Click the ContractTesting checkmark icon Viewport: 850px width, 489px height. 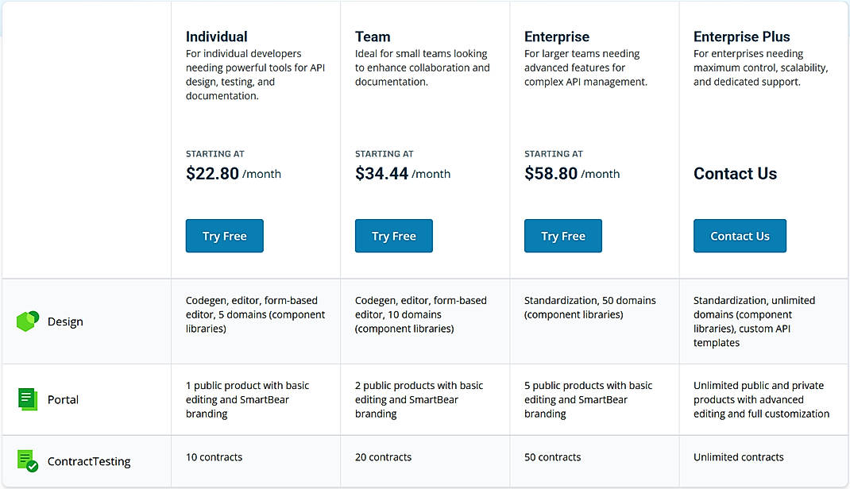pos(27,460)
